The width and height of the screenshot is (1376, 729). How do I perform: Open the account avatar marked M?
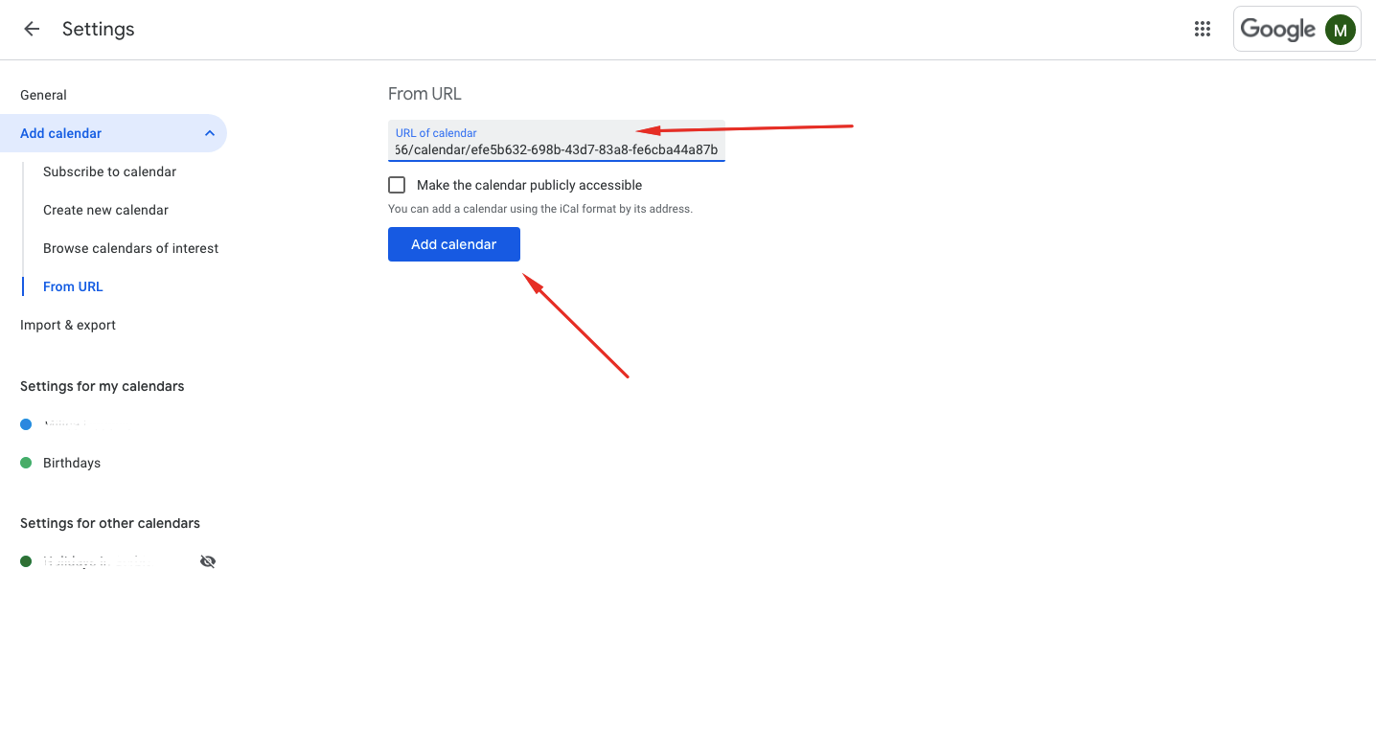pyautogui.click(x=1341, y=29)
